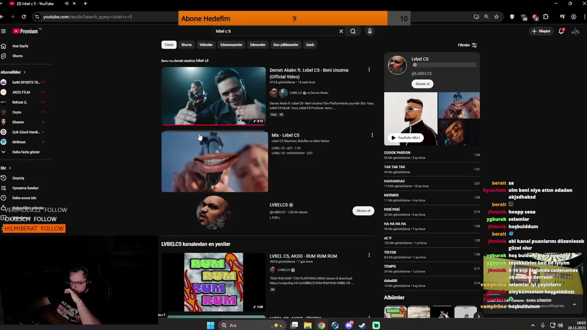587x330 pixels.
Task: Select the Son yüklenenler filter chip
Action: pos(286,44)
